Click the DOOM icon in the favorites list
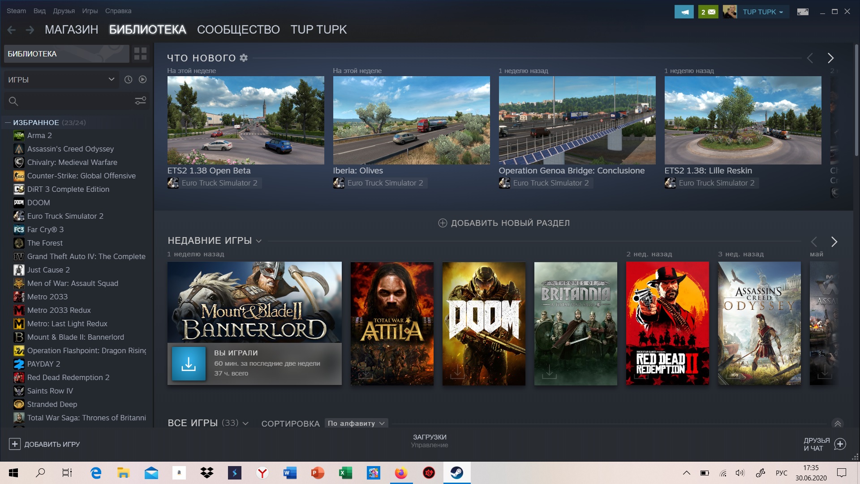 tap(19, 203)
